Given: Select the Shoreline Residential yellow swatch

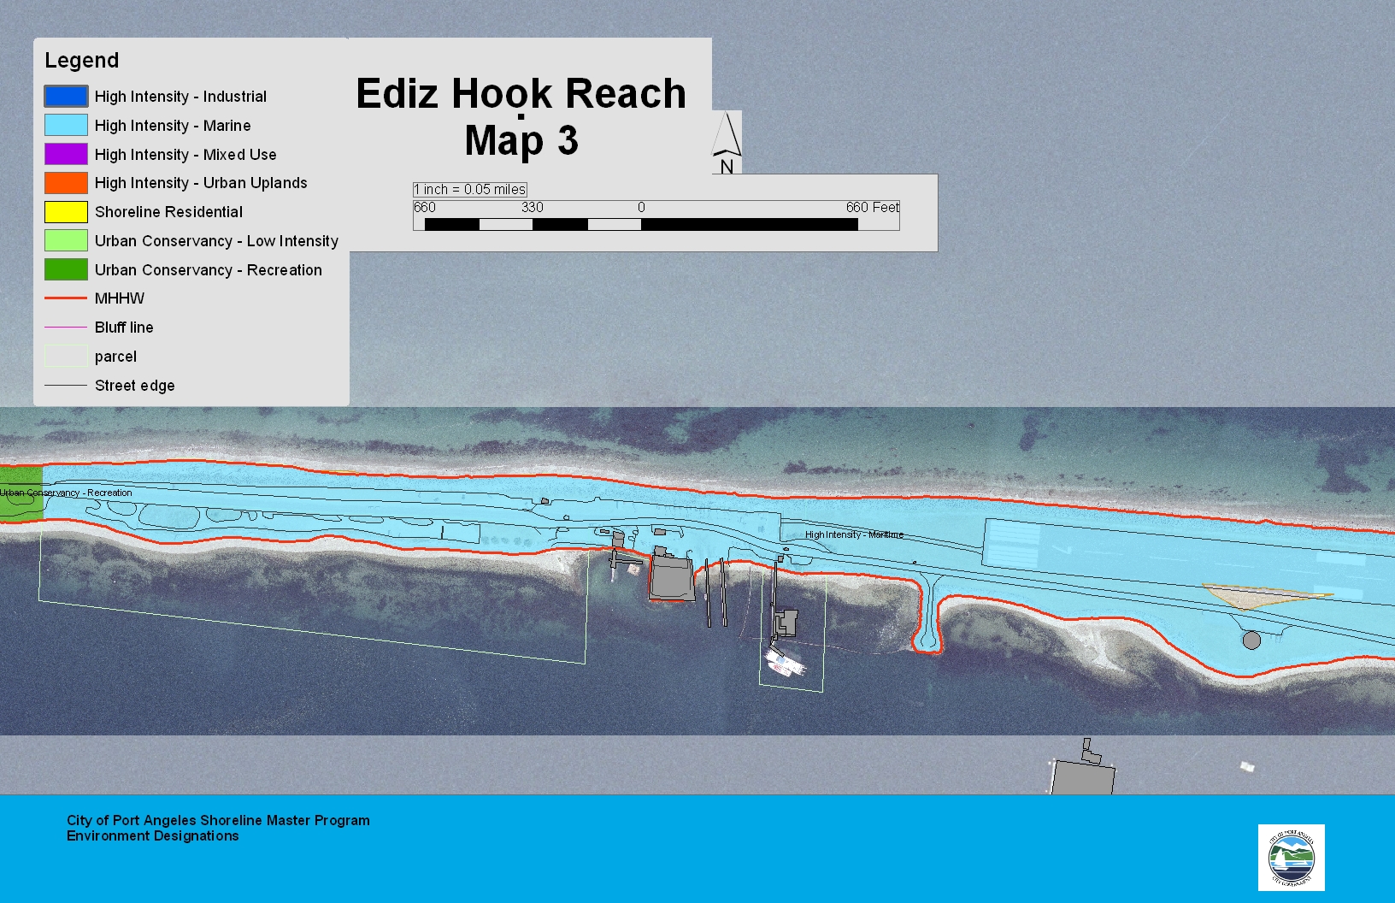Looking at the screenshot, I should [x=66, y=212].
